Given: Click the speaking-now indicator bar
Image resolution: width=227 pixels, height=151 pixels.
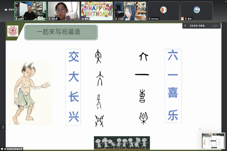Looking at the screenshot, I should (202, 26).
